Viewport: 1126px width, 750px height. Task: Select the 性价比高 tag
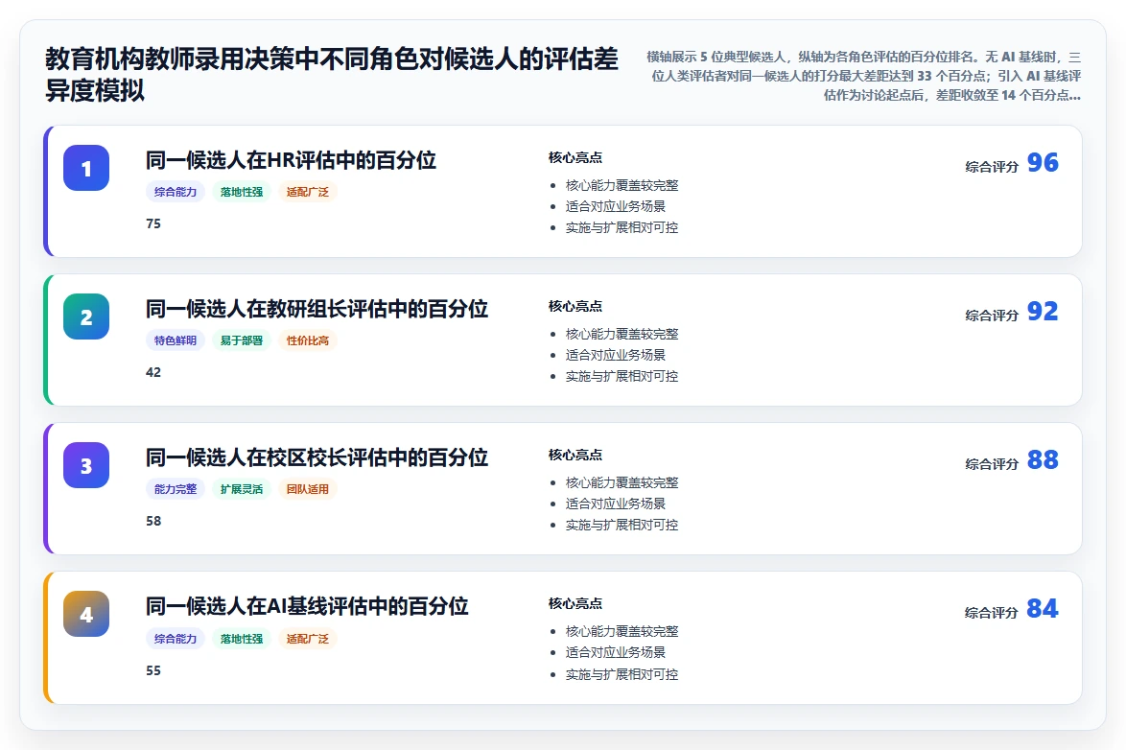coord(307,340)
